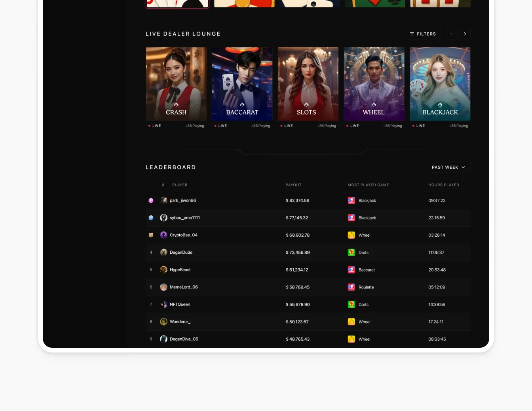Click the Roulette game icon for MemeLord_06

(x=351, y=287)
